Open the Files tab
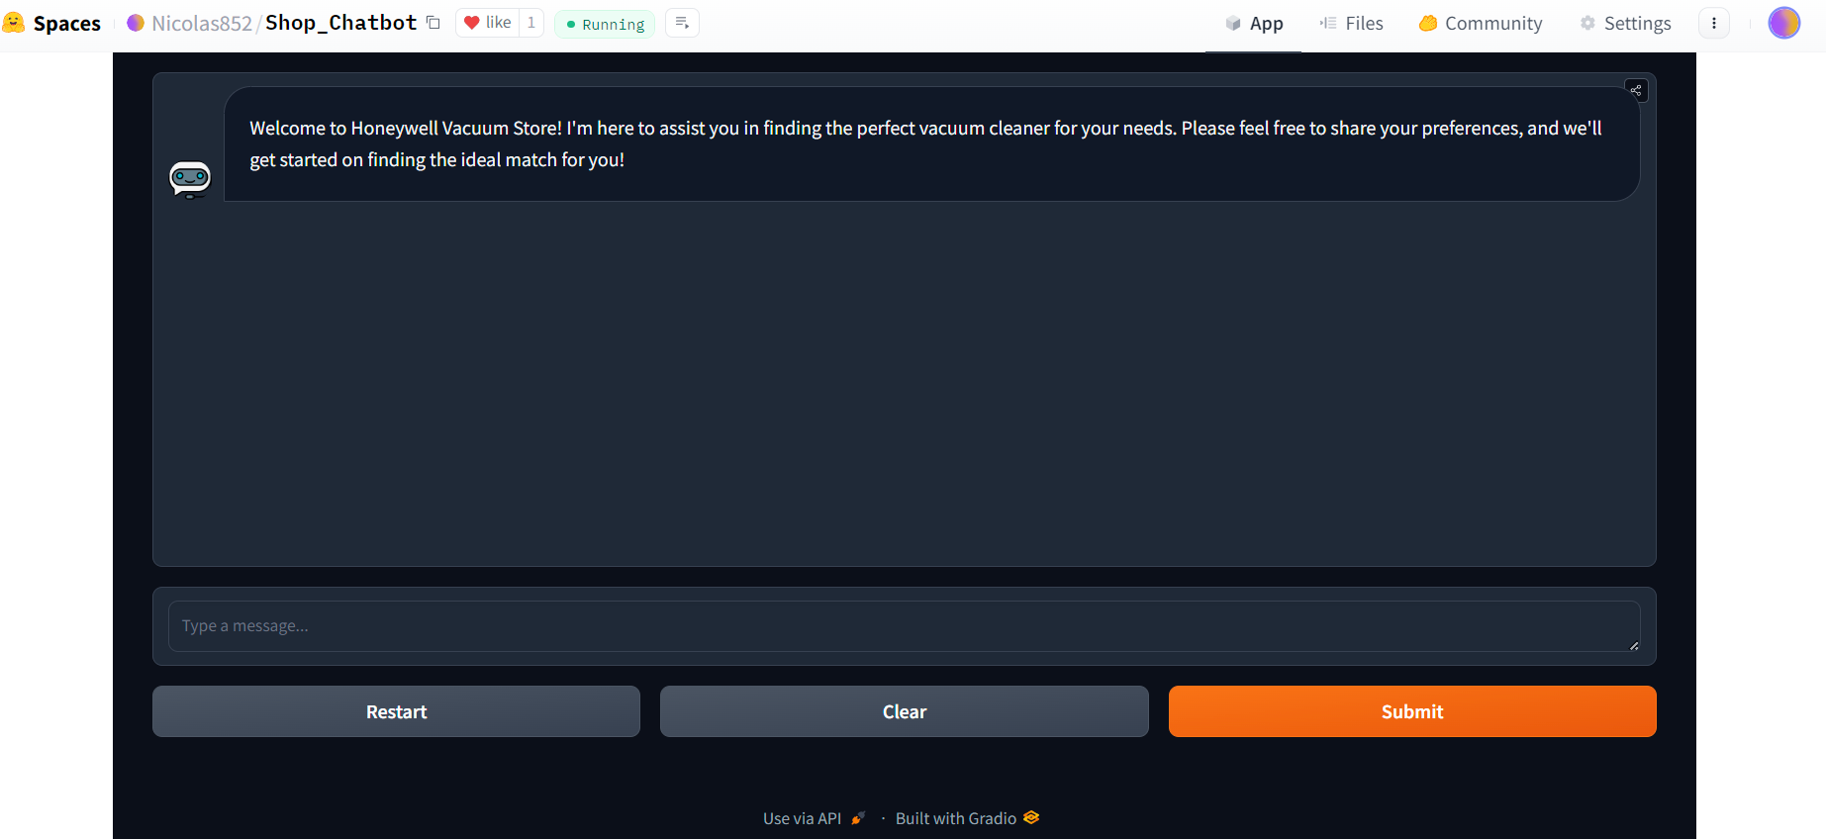The height and width of the screenshot is (839, 1826). [1351, 24]
